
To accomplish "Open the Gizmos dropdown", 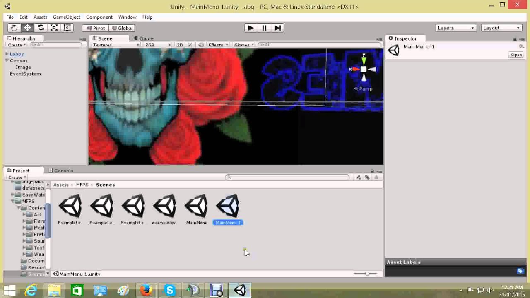I will point(244,45).
